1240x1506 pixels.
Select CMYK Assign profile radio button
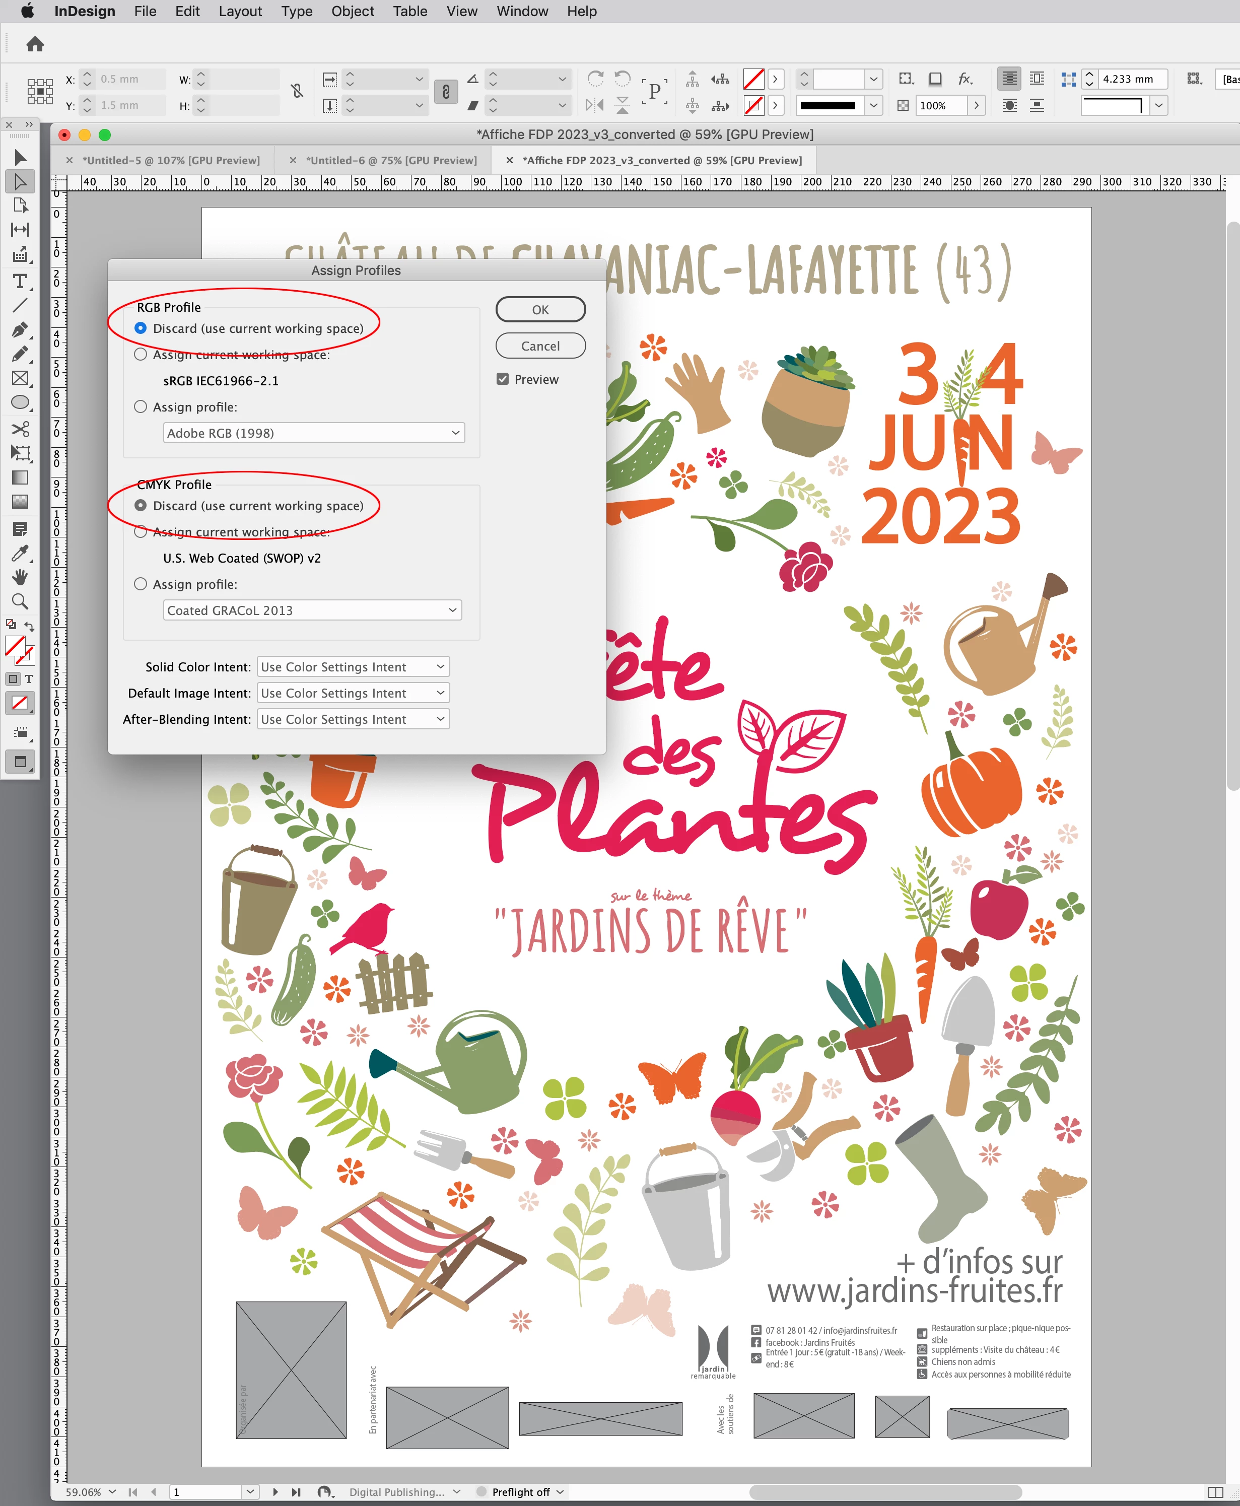141,584
